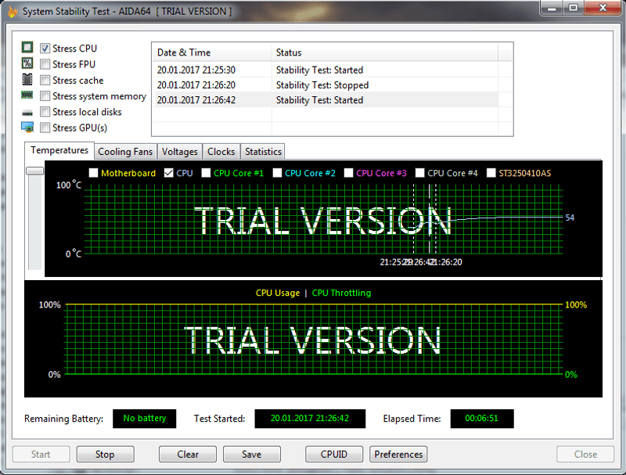Open the Statistics tab
Viewport: 626px width, 475px height.
pyautogui.click(x=262, y=152)
